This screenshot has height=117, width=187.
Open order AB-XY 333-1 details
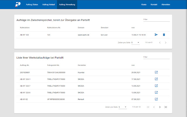[x=156, y=79]
